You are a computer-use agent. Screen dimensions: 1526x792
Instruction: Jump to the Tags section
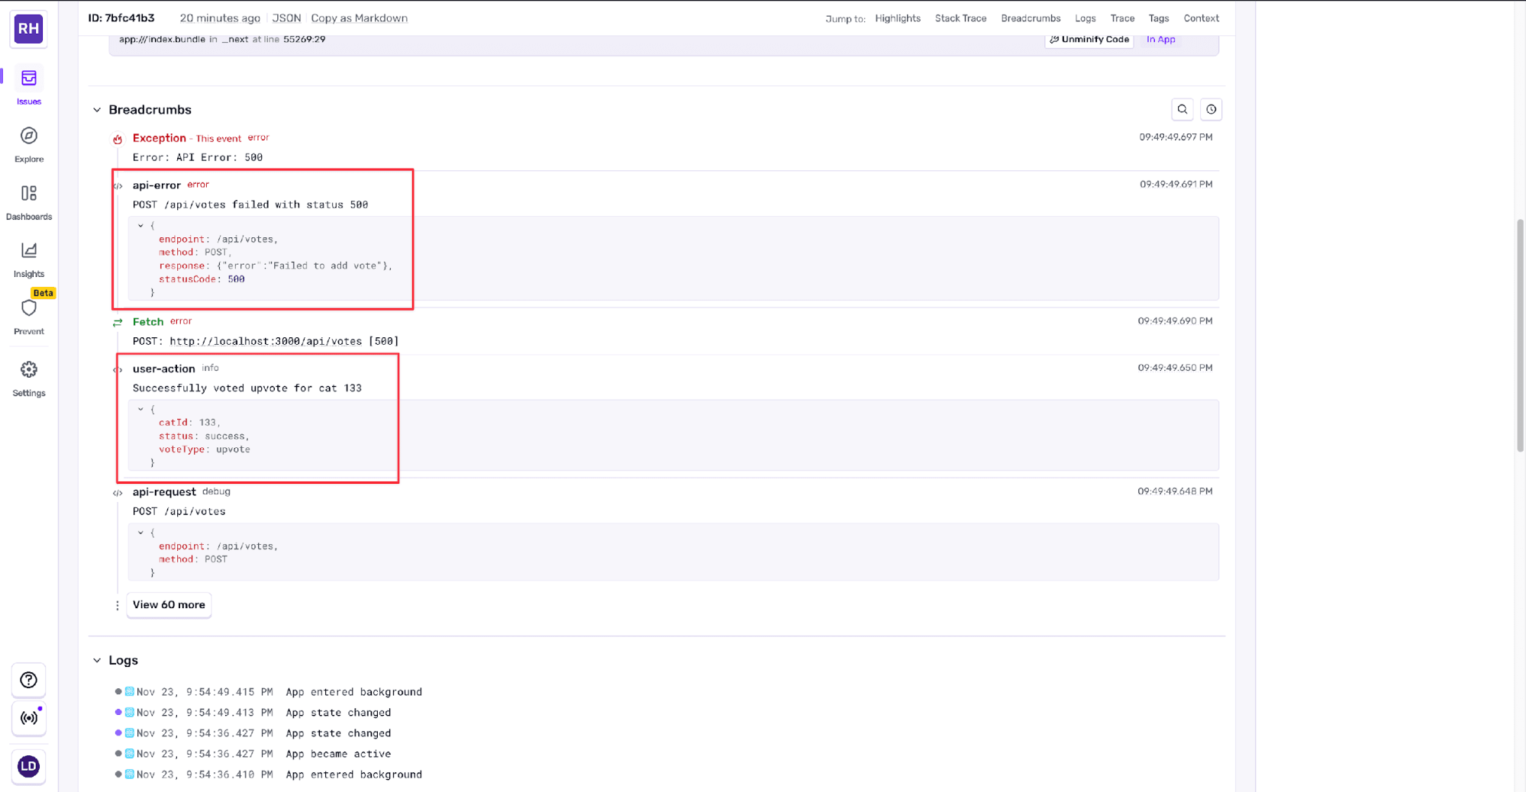tap(1159, 18)
